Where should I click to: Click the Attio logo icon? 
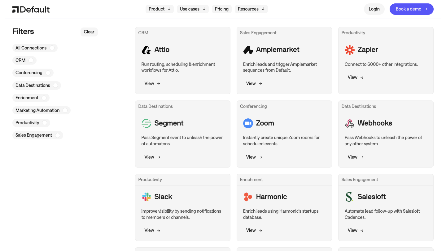[x=146, y=50]
